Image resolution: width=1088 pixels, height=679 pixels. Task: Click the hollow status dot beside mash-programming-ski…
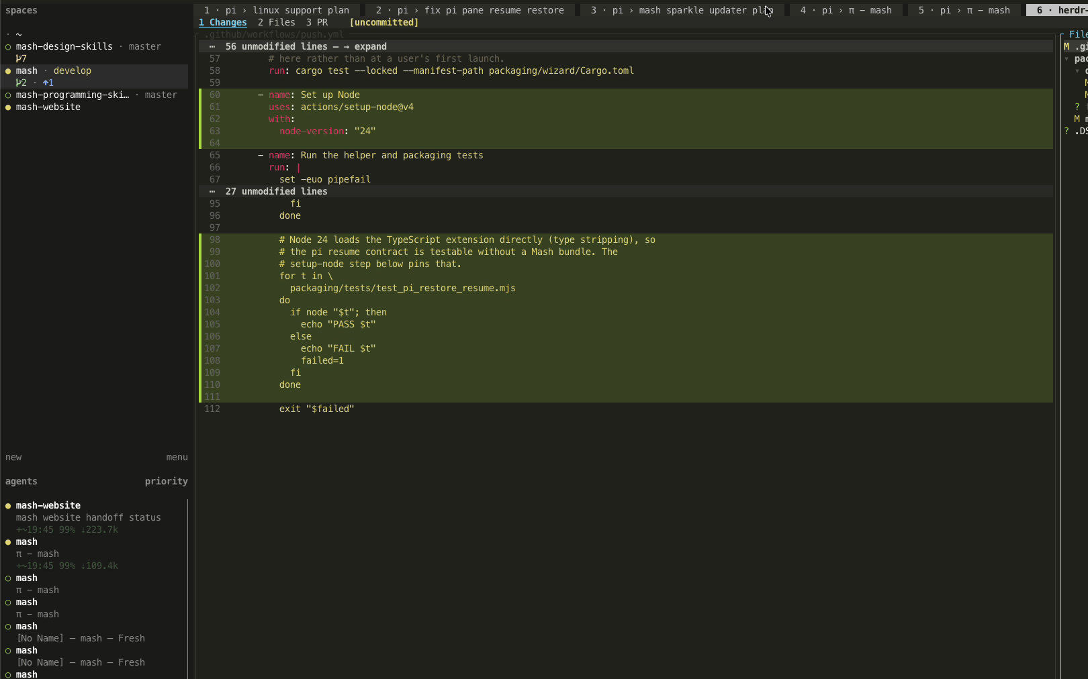coord(8,95)
